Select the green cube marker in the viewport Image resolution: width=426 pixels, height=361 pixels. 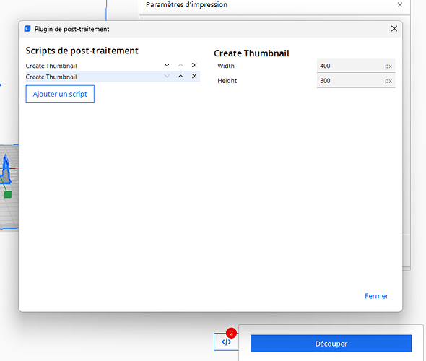coord(8,194)
